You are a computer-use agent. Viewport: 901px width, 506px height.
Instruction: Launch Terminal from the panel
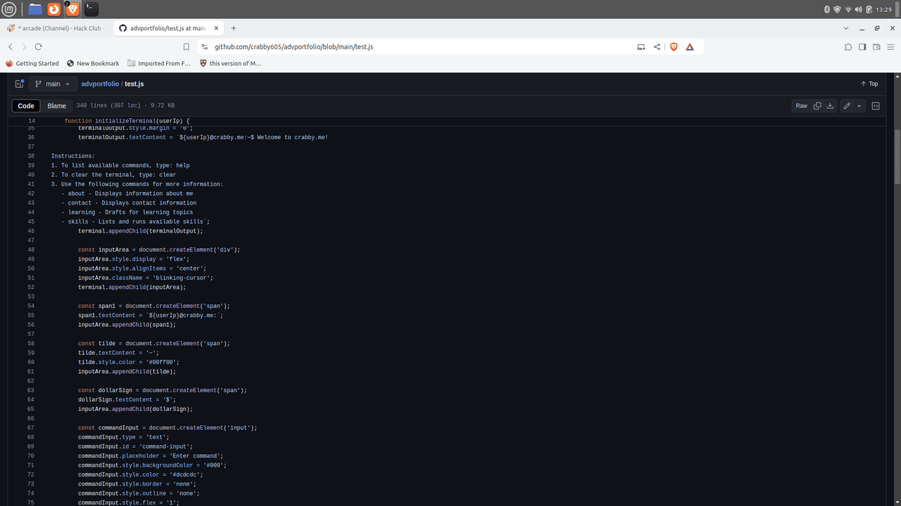click(91, 9)
